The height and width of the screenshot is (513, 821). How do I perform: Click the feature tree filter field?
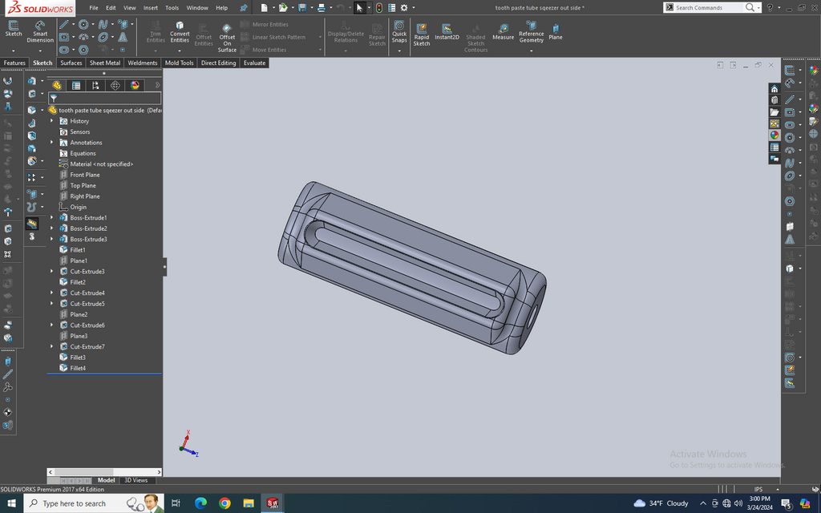click(x=105, y=99)
